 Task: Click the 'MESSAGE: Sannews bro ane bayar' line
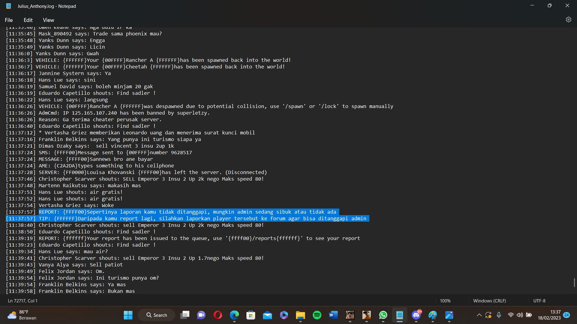coord(79,159)
